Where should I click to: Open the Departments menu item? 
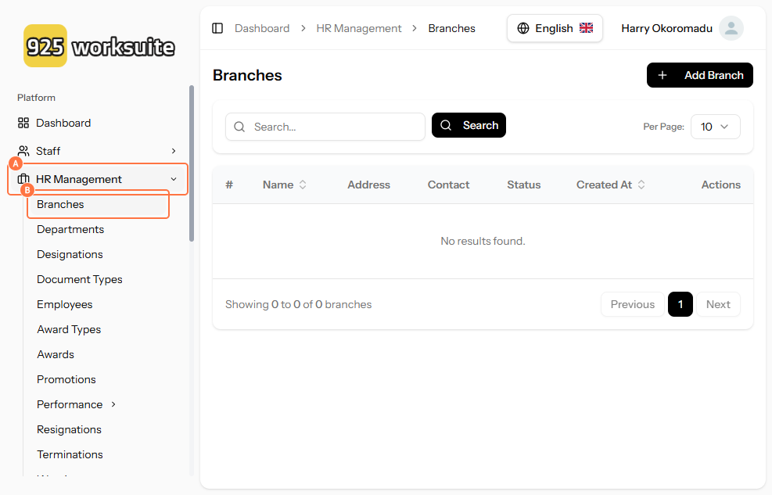coord(70,229)
